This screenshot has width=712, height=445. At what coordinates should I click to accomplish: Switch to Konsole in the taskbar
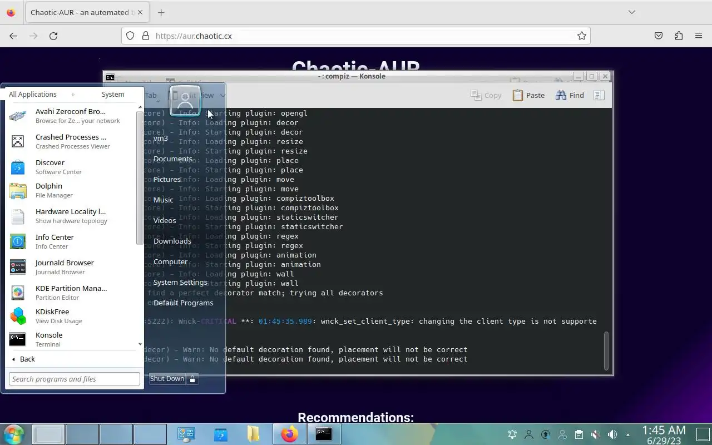pos(324,434)
